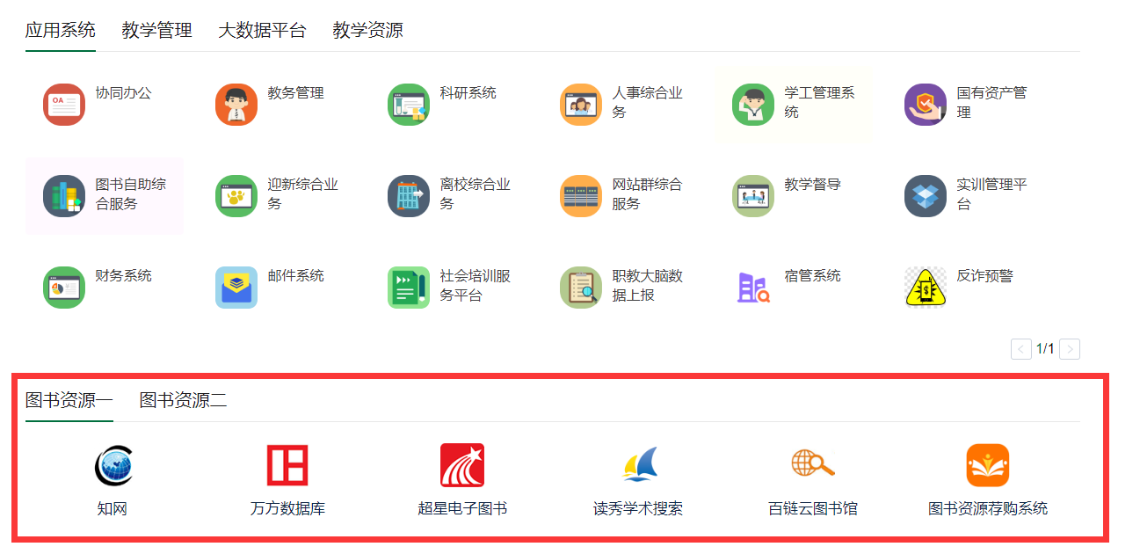
Task: Open the 读秀学术搜索 link
Action: tap(637, 508)
